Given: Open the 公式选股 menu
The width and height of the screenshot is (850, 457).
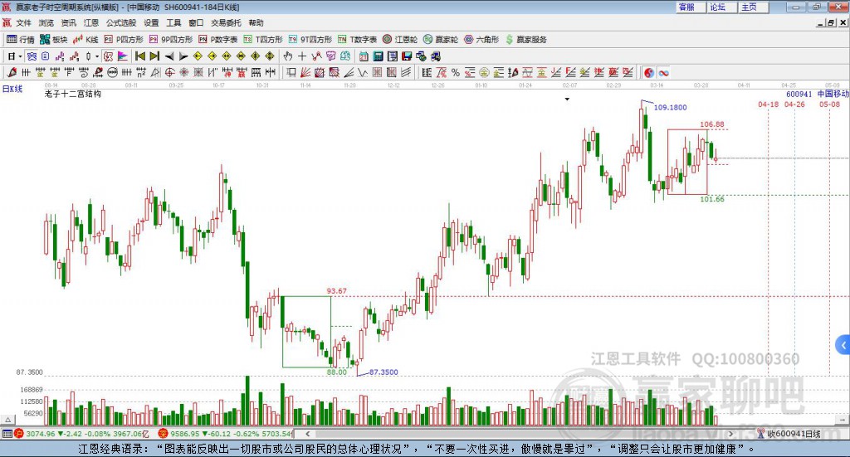Looking at the screenshot, I should click(x=121, y=22).
